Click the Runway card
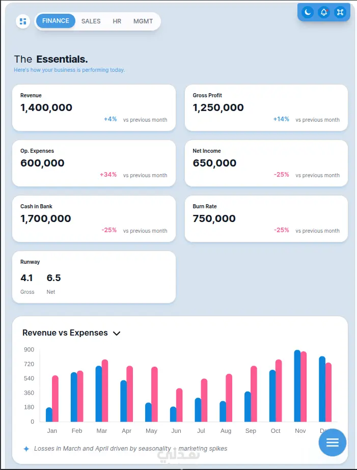Image resolution: width=357 pixels, height=470 pixels. point(94,277)
